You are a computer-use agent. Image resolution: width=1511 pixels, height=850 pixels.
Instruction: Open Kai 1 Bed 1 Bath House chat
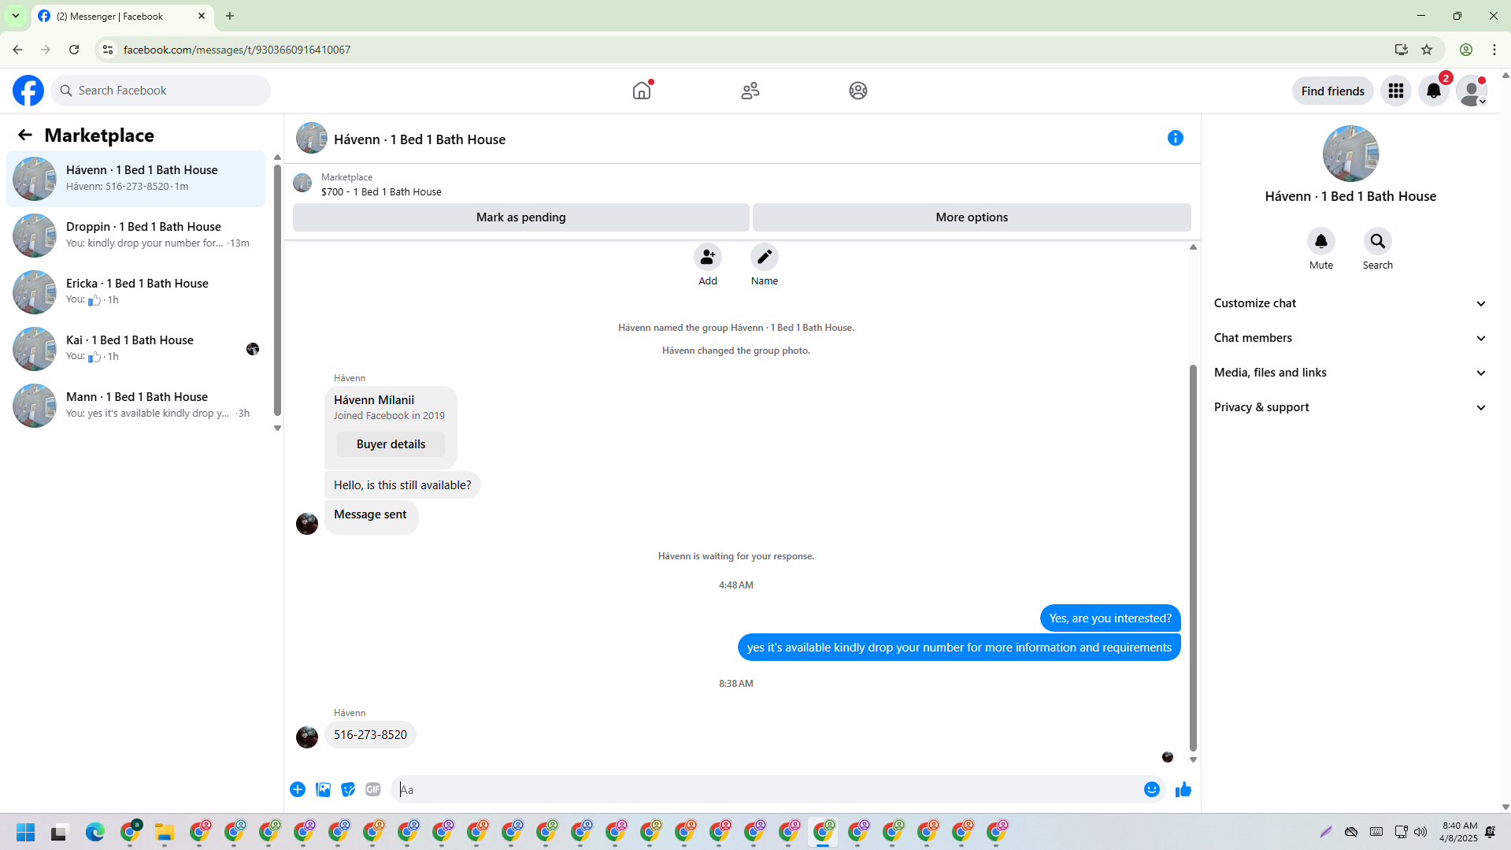pyautogui.click(x=136, y=349)
